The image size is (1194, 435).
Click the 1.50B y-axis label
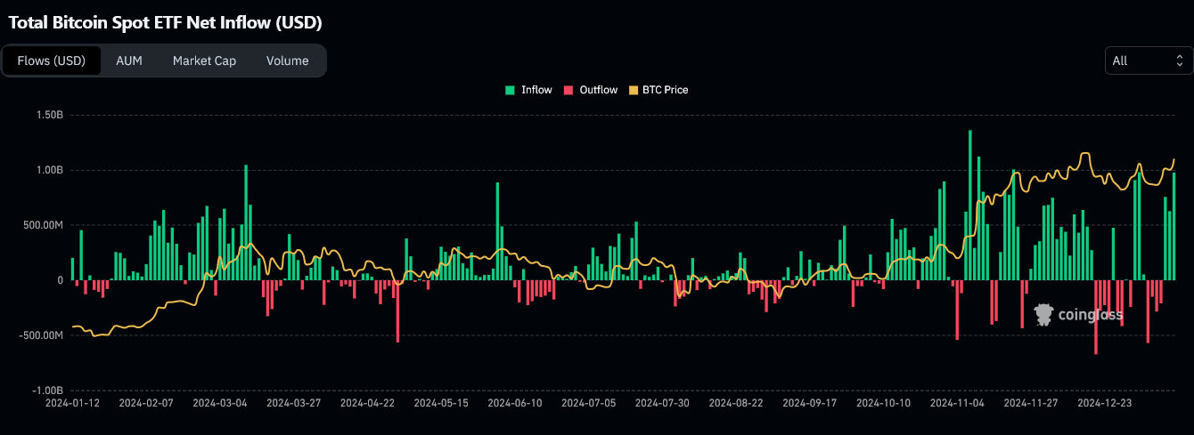(49, 115)
